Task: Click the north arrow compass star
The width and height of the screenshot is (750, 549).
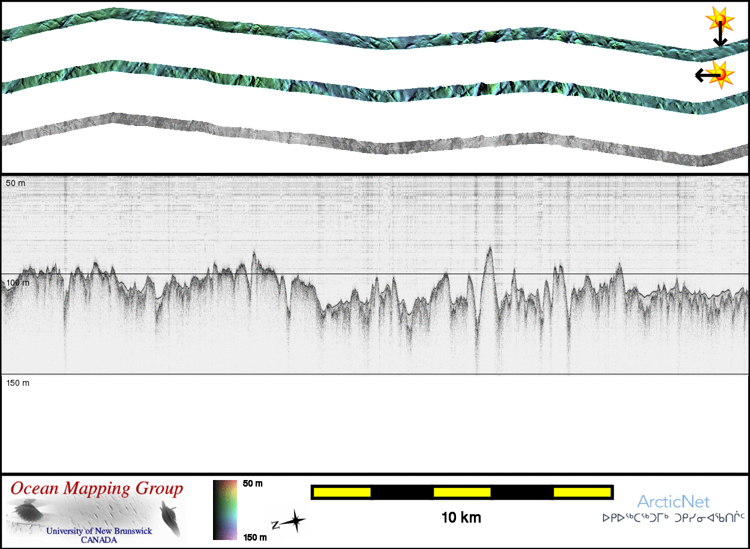Action: tap(294, 522)
